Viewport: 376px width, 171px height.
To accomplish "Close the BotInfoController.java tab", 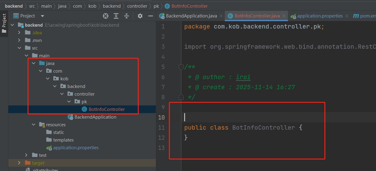I will click(284, 16).
